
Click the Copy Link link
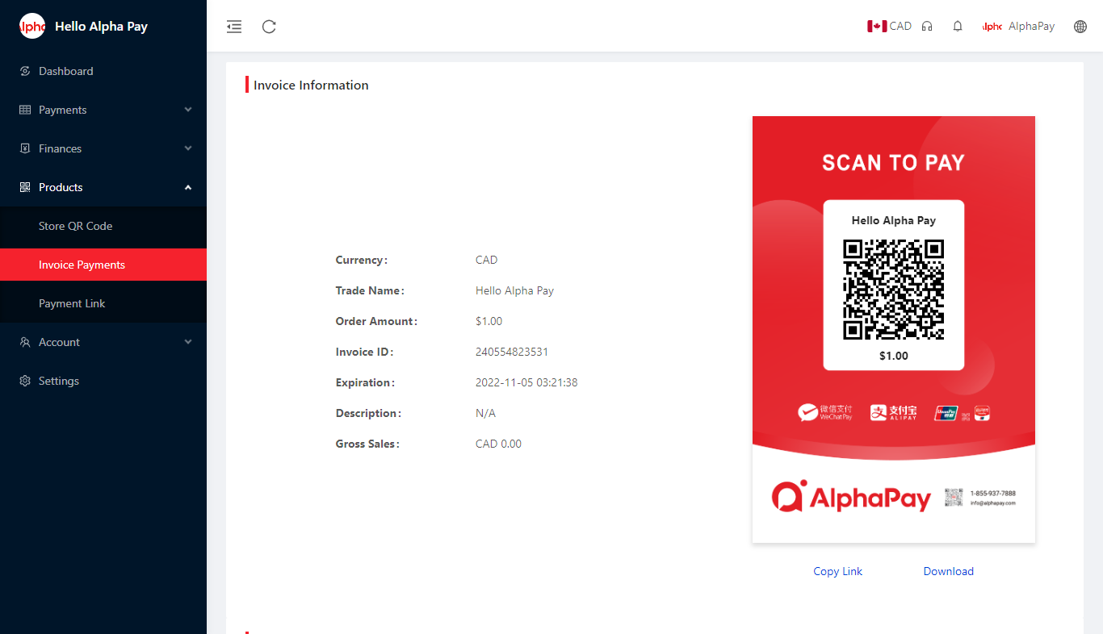[838, 571]
